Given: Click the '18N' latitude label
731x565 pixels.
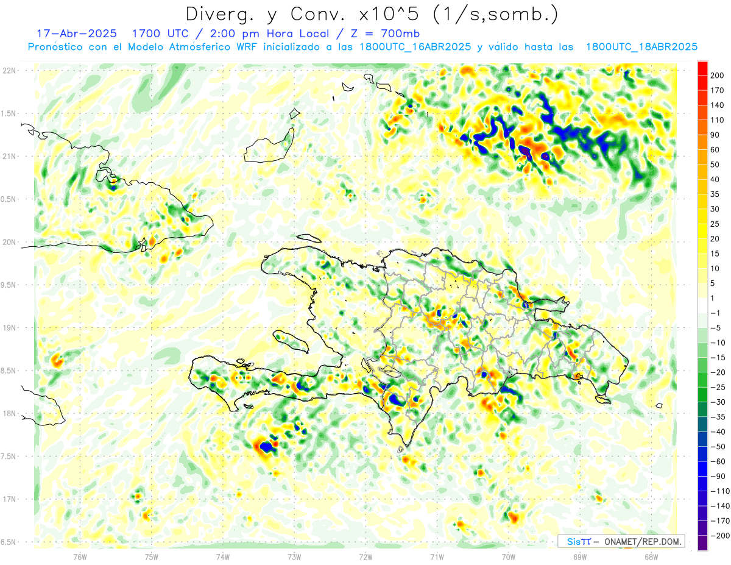Looking at the screenshot, I should tap(9, 413).
